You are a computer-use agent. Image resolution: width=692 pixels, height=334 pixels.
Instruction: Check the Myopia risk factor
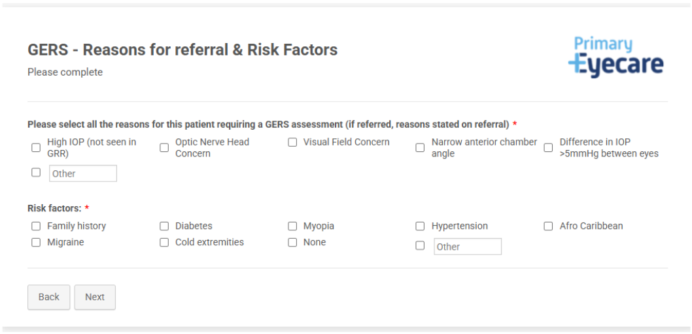(292, 226)
